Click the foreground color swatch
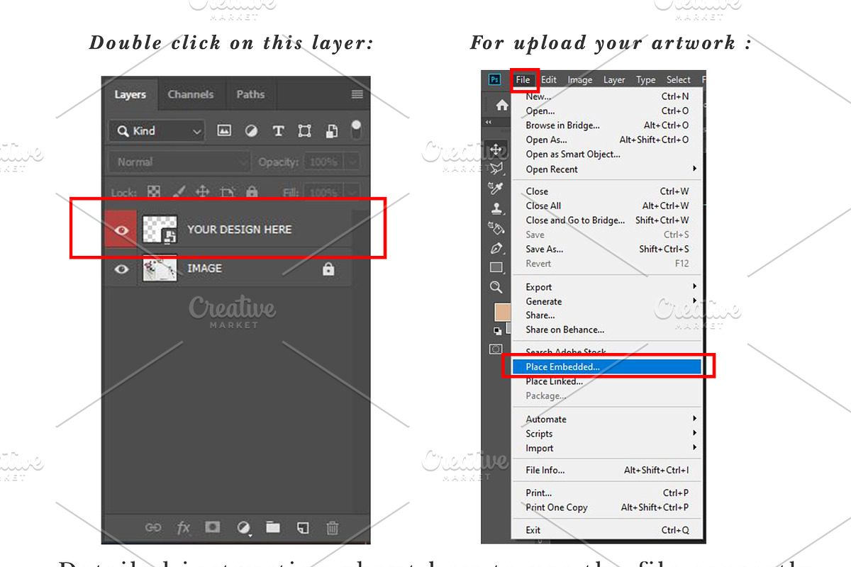 503,313
